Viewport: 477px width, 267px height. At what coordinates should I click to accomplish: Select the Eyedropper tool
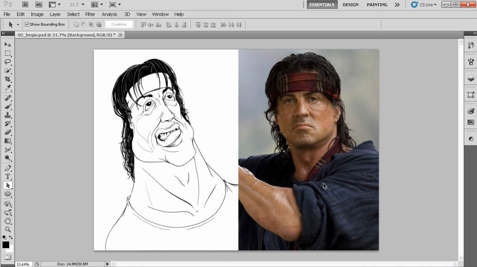click(8, 88)
